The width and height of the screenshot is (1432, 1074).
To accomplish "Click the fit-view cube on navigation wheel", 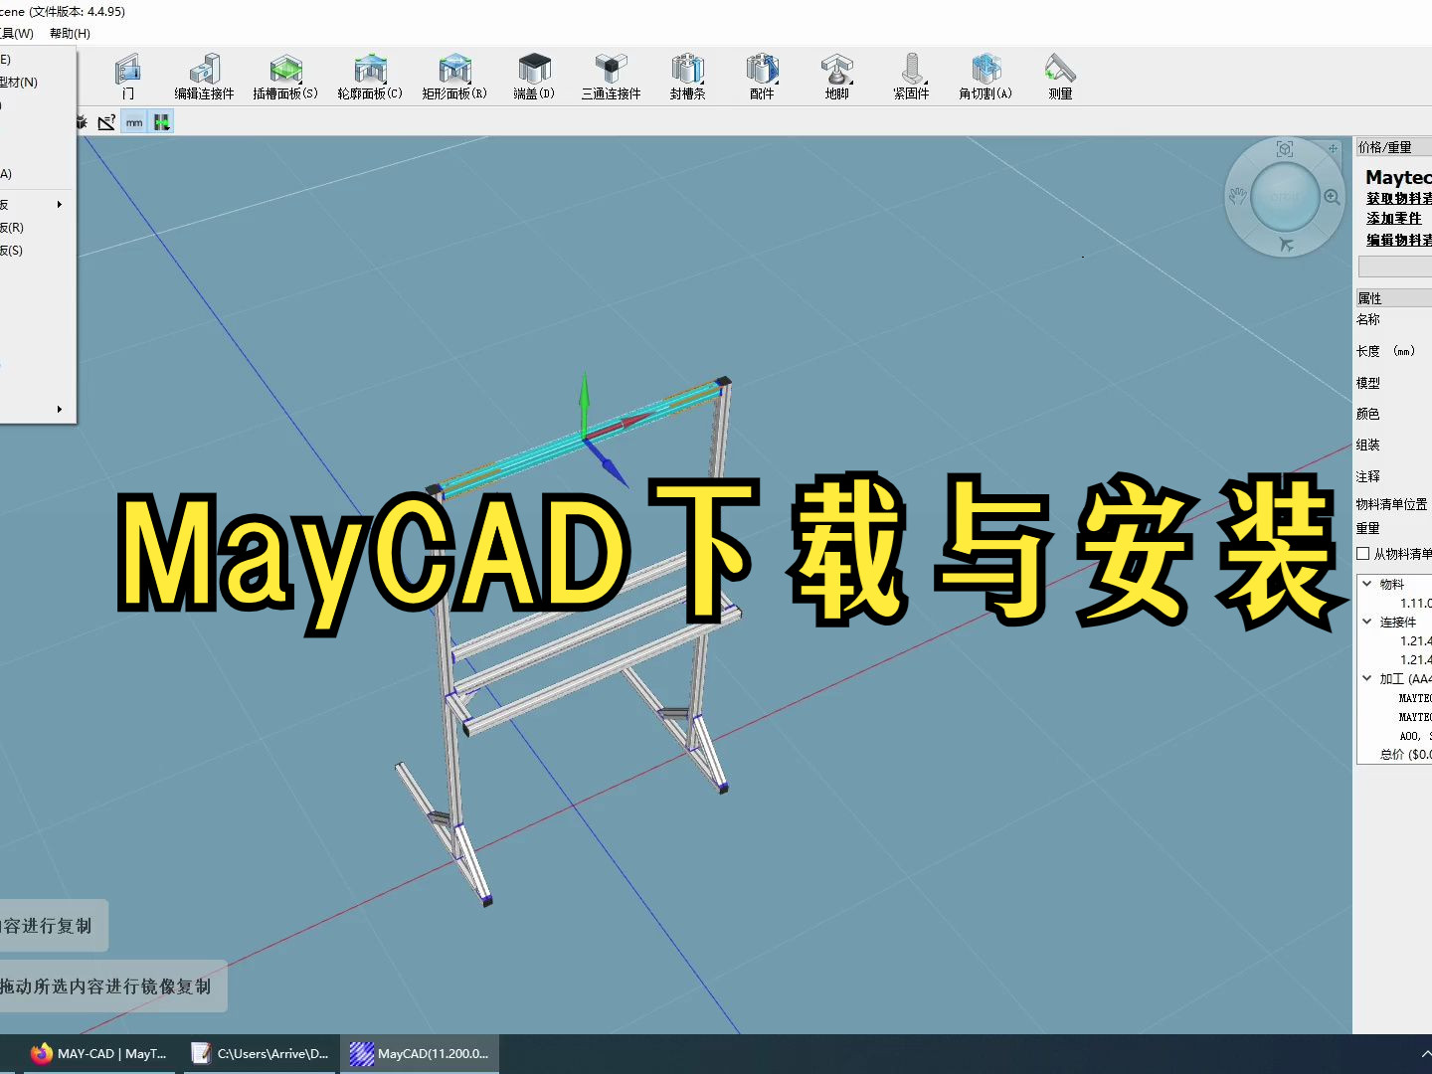I will (x=1285, y=149).
